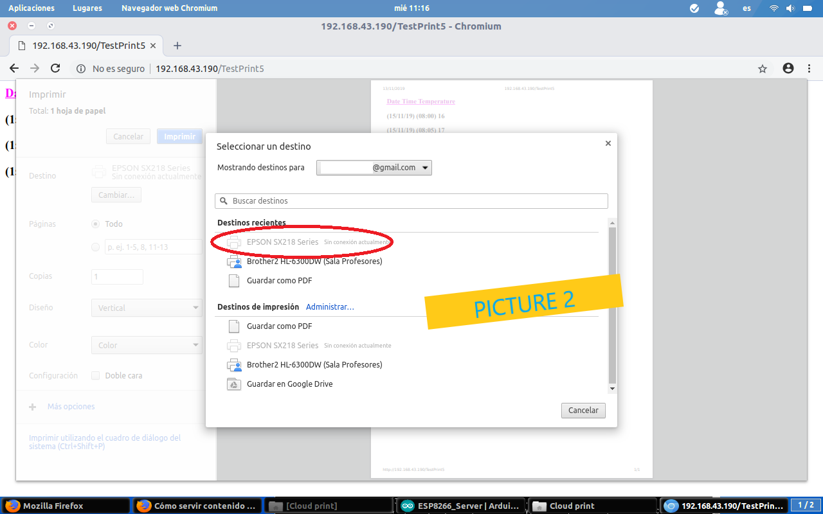Open a new browser tab

tap(177, 46)
